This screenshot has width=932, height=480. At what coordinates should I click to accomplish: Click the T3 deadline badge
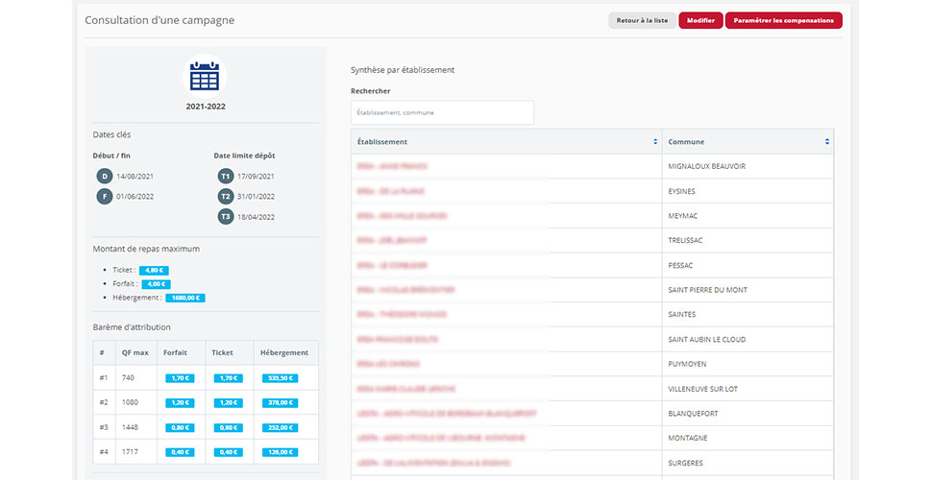[x=225, y=217]
